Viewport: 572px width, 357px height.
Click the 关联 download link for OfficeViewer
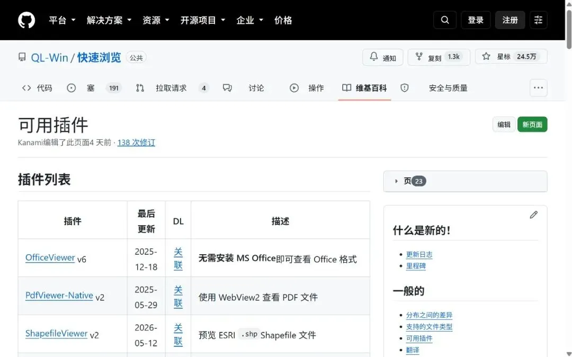click(x=178, y=258)
